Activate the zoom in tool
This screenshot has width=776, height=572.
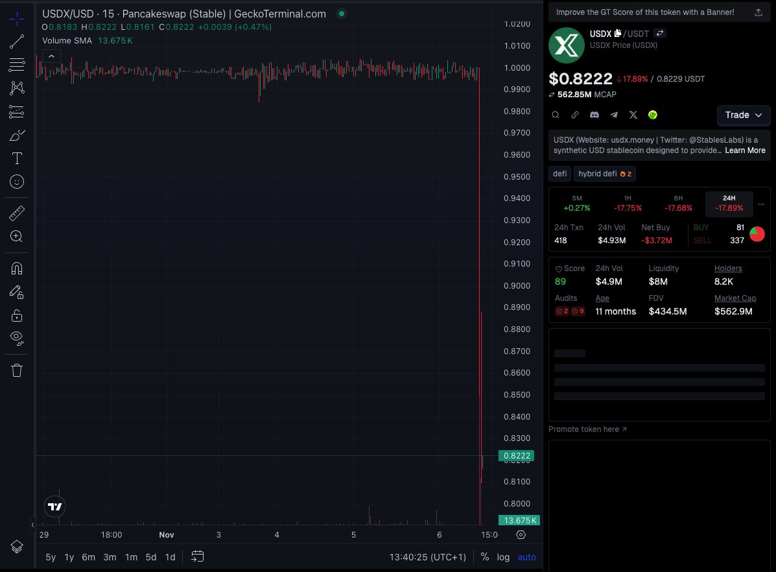coord(17,236)
